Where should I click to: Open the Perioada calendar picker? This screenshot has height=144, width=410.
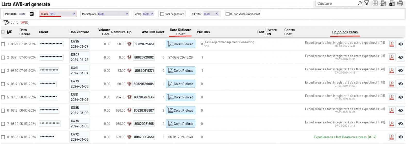tap(32, 14)
